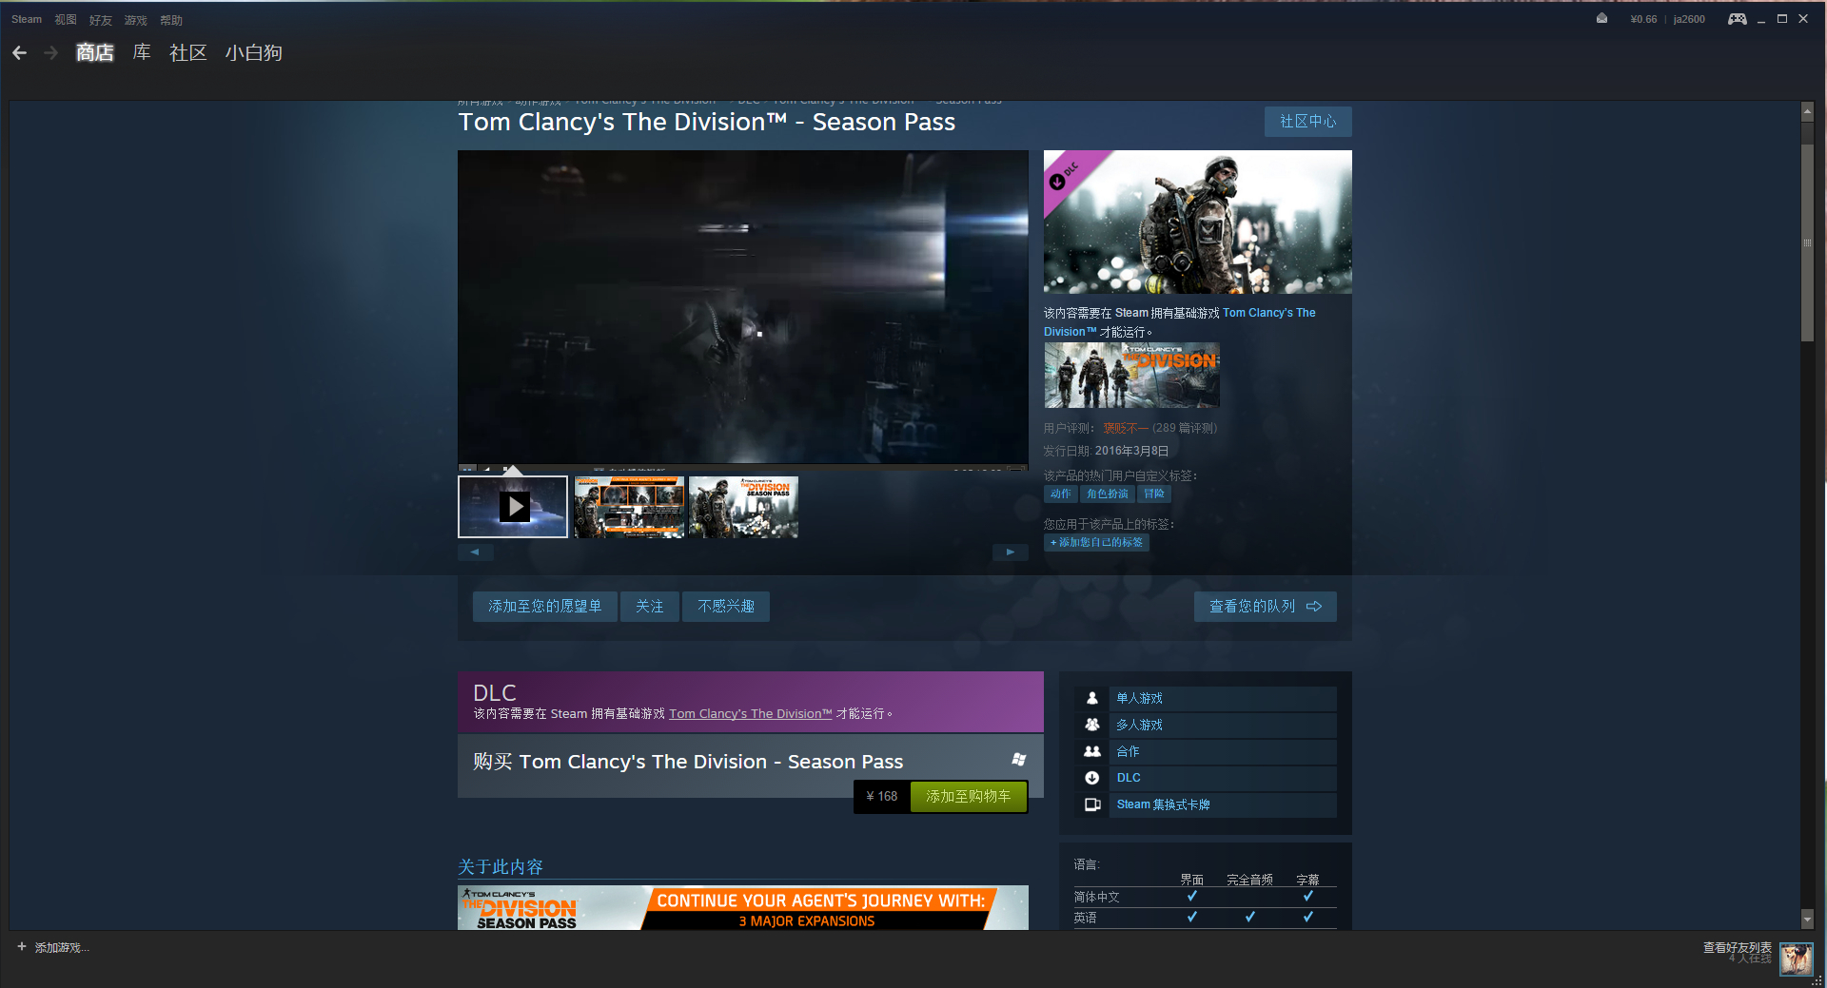The image size is (1827, 988).
Task: Click 添加游戏... at bottom left
Action: tap(62, 948)
